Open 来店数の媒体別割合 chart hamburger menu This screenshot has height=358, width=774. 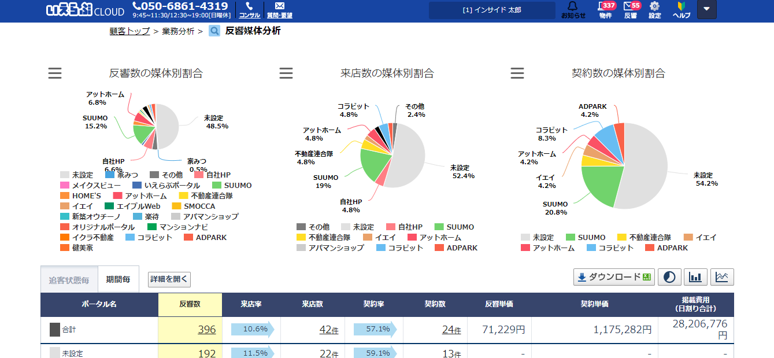[x=286, y=73]
